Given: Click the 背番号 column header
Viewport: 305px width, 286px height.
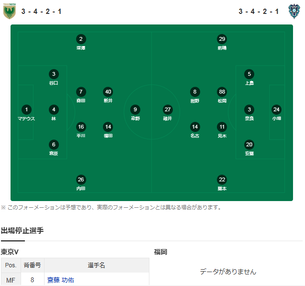Looking at the screenshot, I should pyautogui.click(x=32, y=265).
